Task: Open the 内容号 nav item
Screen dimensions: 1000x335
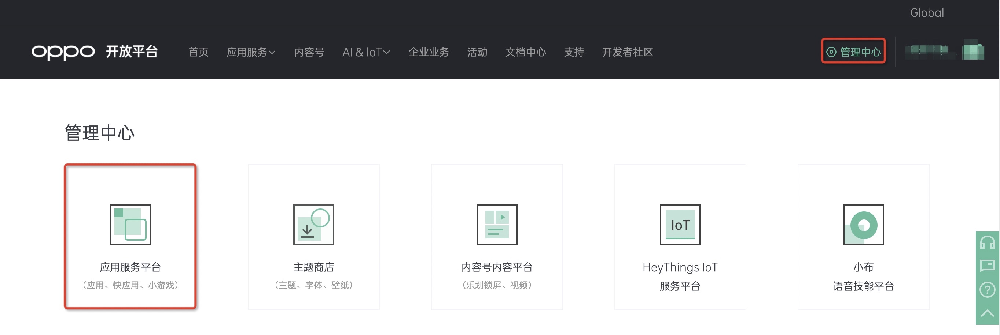Action: click(309, 52)
